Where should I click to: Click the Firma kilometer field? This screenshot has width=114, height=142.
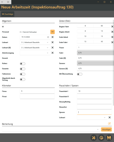pos(37,91)
